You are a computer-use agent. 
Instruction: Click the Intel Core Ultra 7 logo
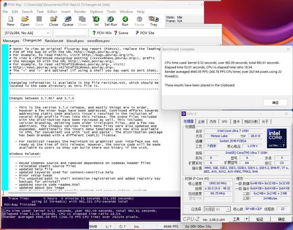pyautogui.click(x=277, y=138)
